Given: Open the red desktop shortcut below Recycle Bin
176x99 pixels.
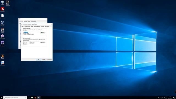Looking at the screenshot, I should [2, 9].
